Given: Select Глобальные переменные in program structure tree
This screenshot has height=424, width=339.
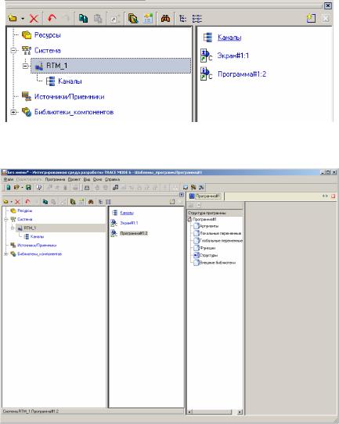Looking at the screenshot, I should click(x=221, y=241).
